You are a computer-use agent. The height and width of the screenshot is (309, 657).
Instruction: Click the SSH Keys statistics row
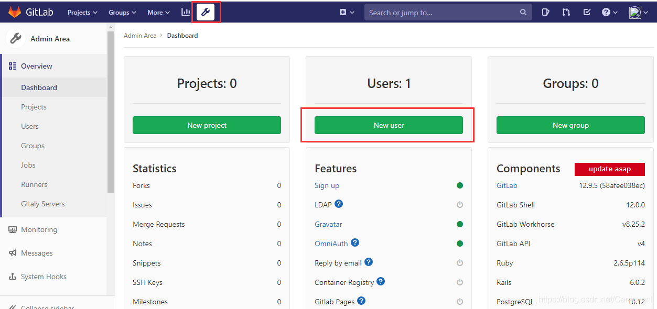click(x=207, y=282)
